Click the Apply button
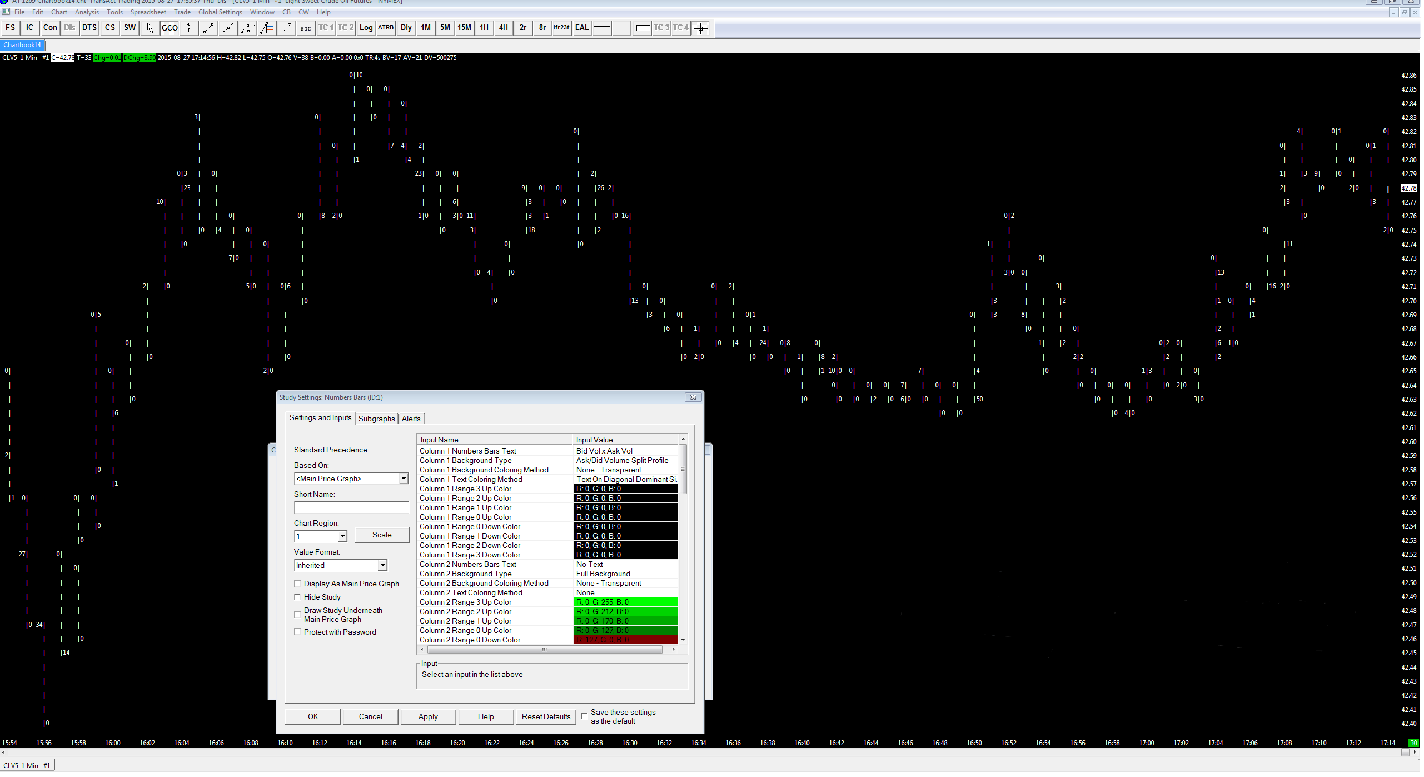 (429, 718)
